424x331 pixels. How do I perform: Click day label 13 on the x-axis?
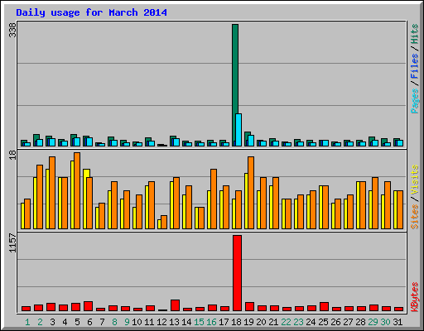(174, 322)
